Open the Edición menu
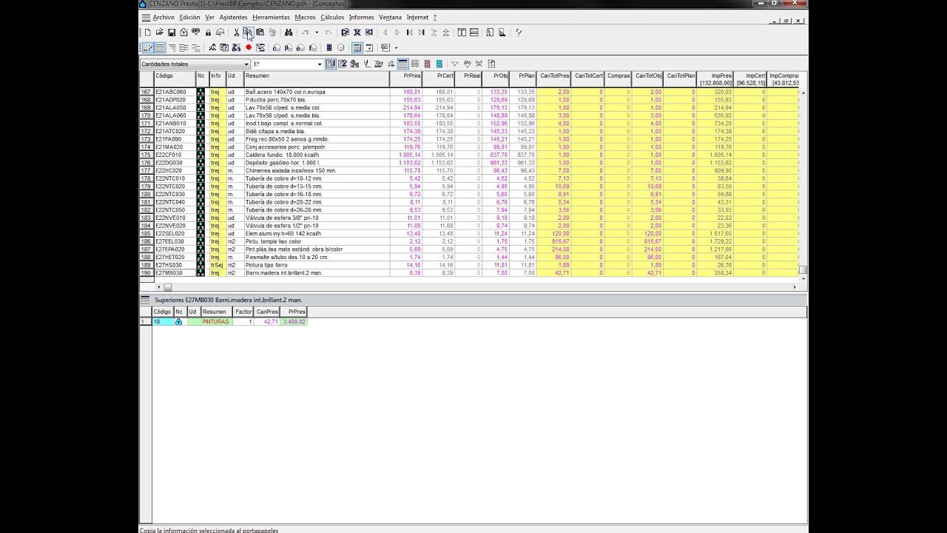This screenshot has width=947, height=533. tap(189, 17)
